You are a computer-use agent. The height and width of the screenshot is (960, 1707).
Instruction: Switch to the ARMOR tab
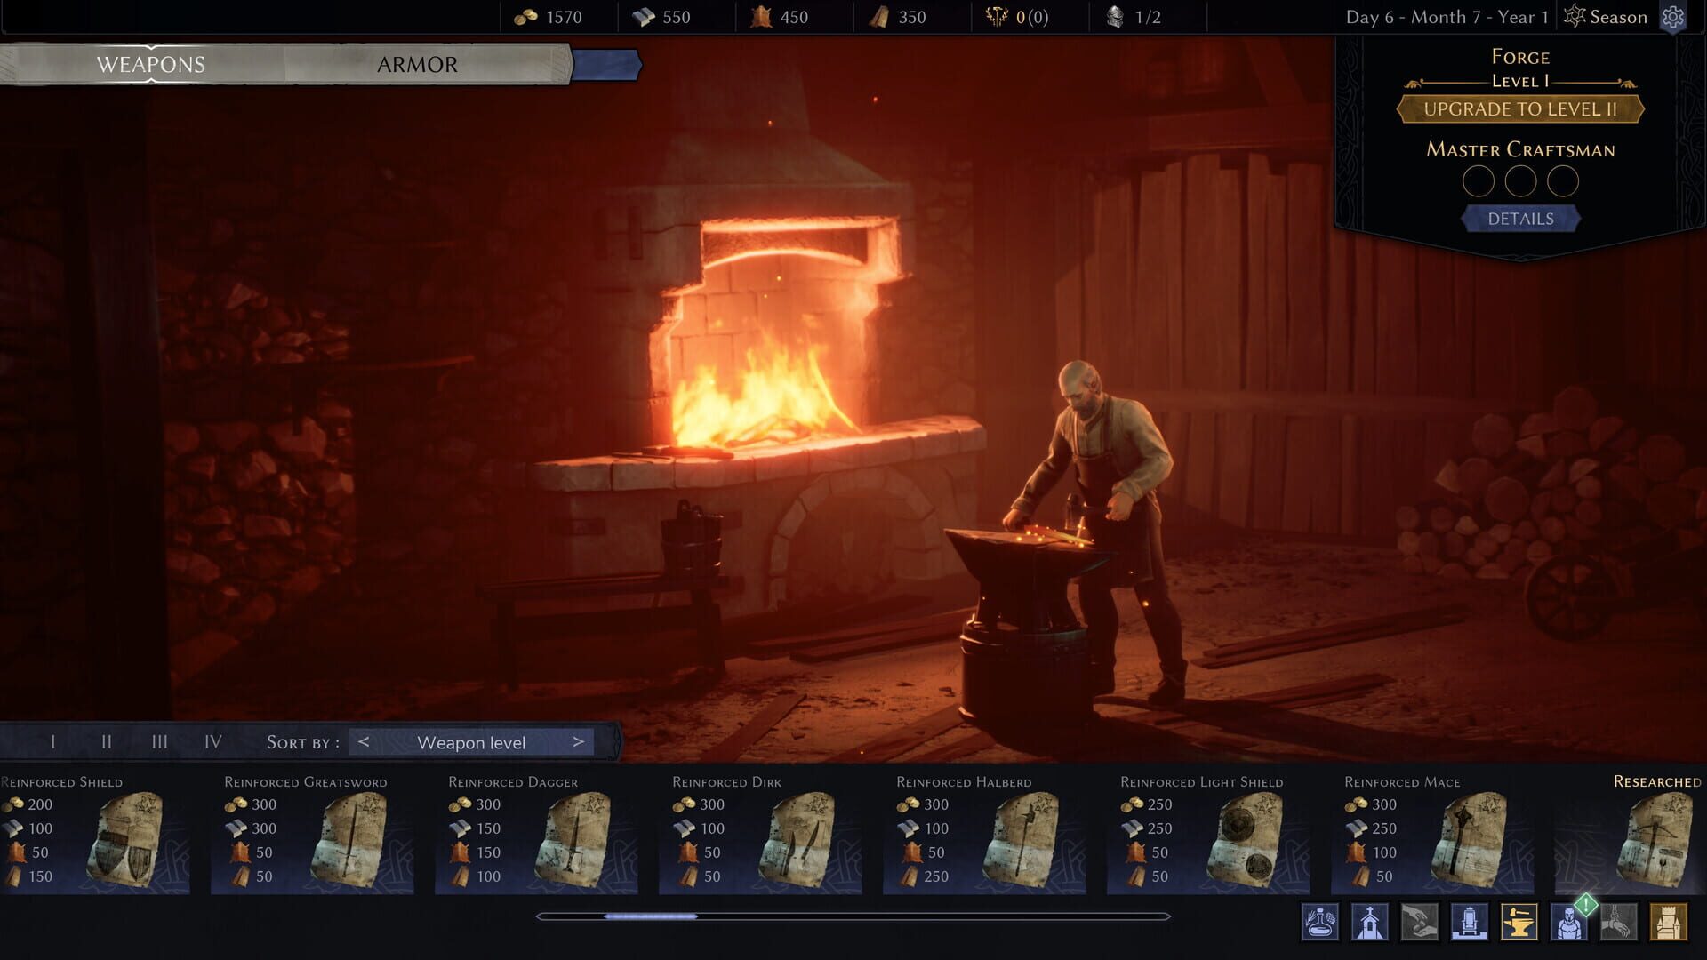[418, 64]
